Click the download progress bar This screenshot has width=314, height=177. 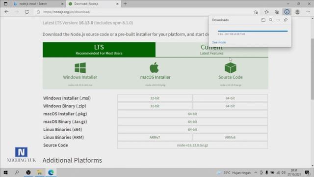pyautogui.click(x=253, y=31)
